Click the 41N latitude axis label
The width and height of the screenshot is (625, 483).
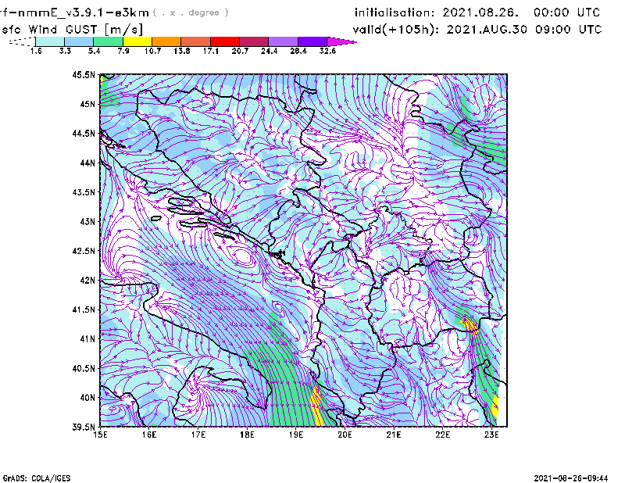(87, 339)
